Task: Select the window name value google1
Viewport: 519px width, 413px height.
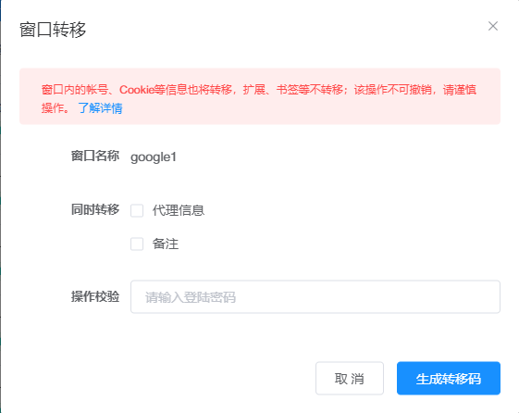Action: (154, 156)
